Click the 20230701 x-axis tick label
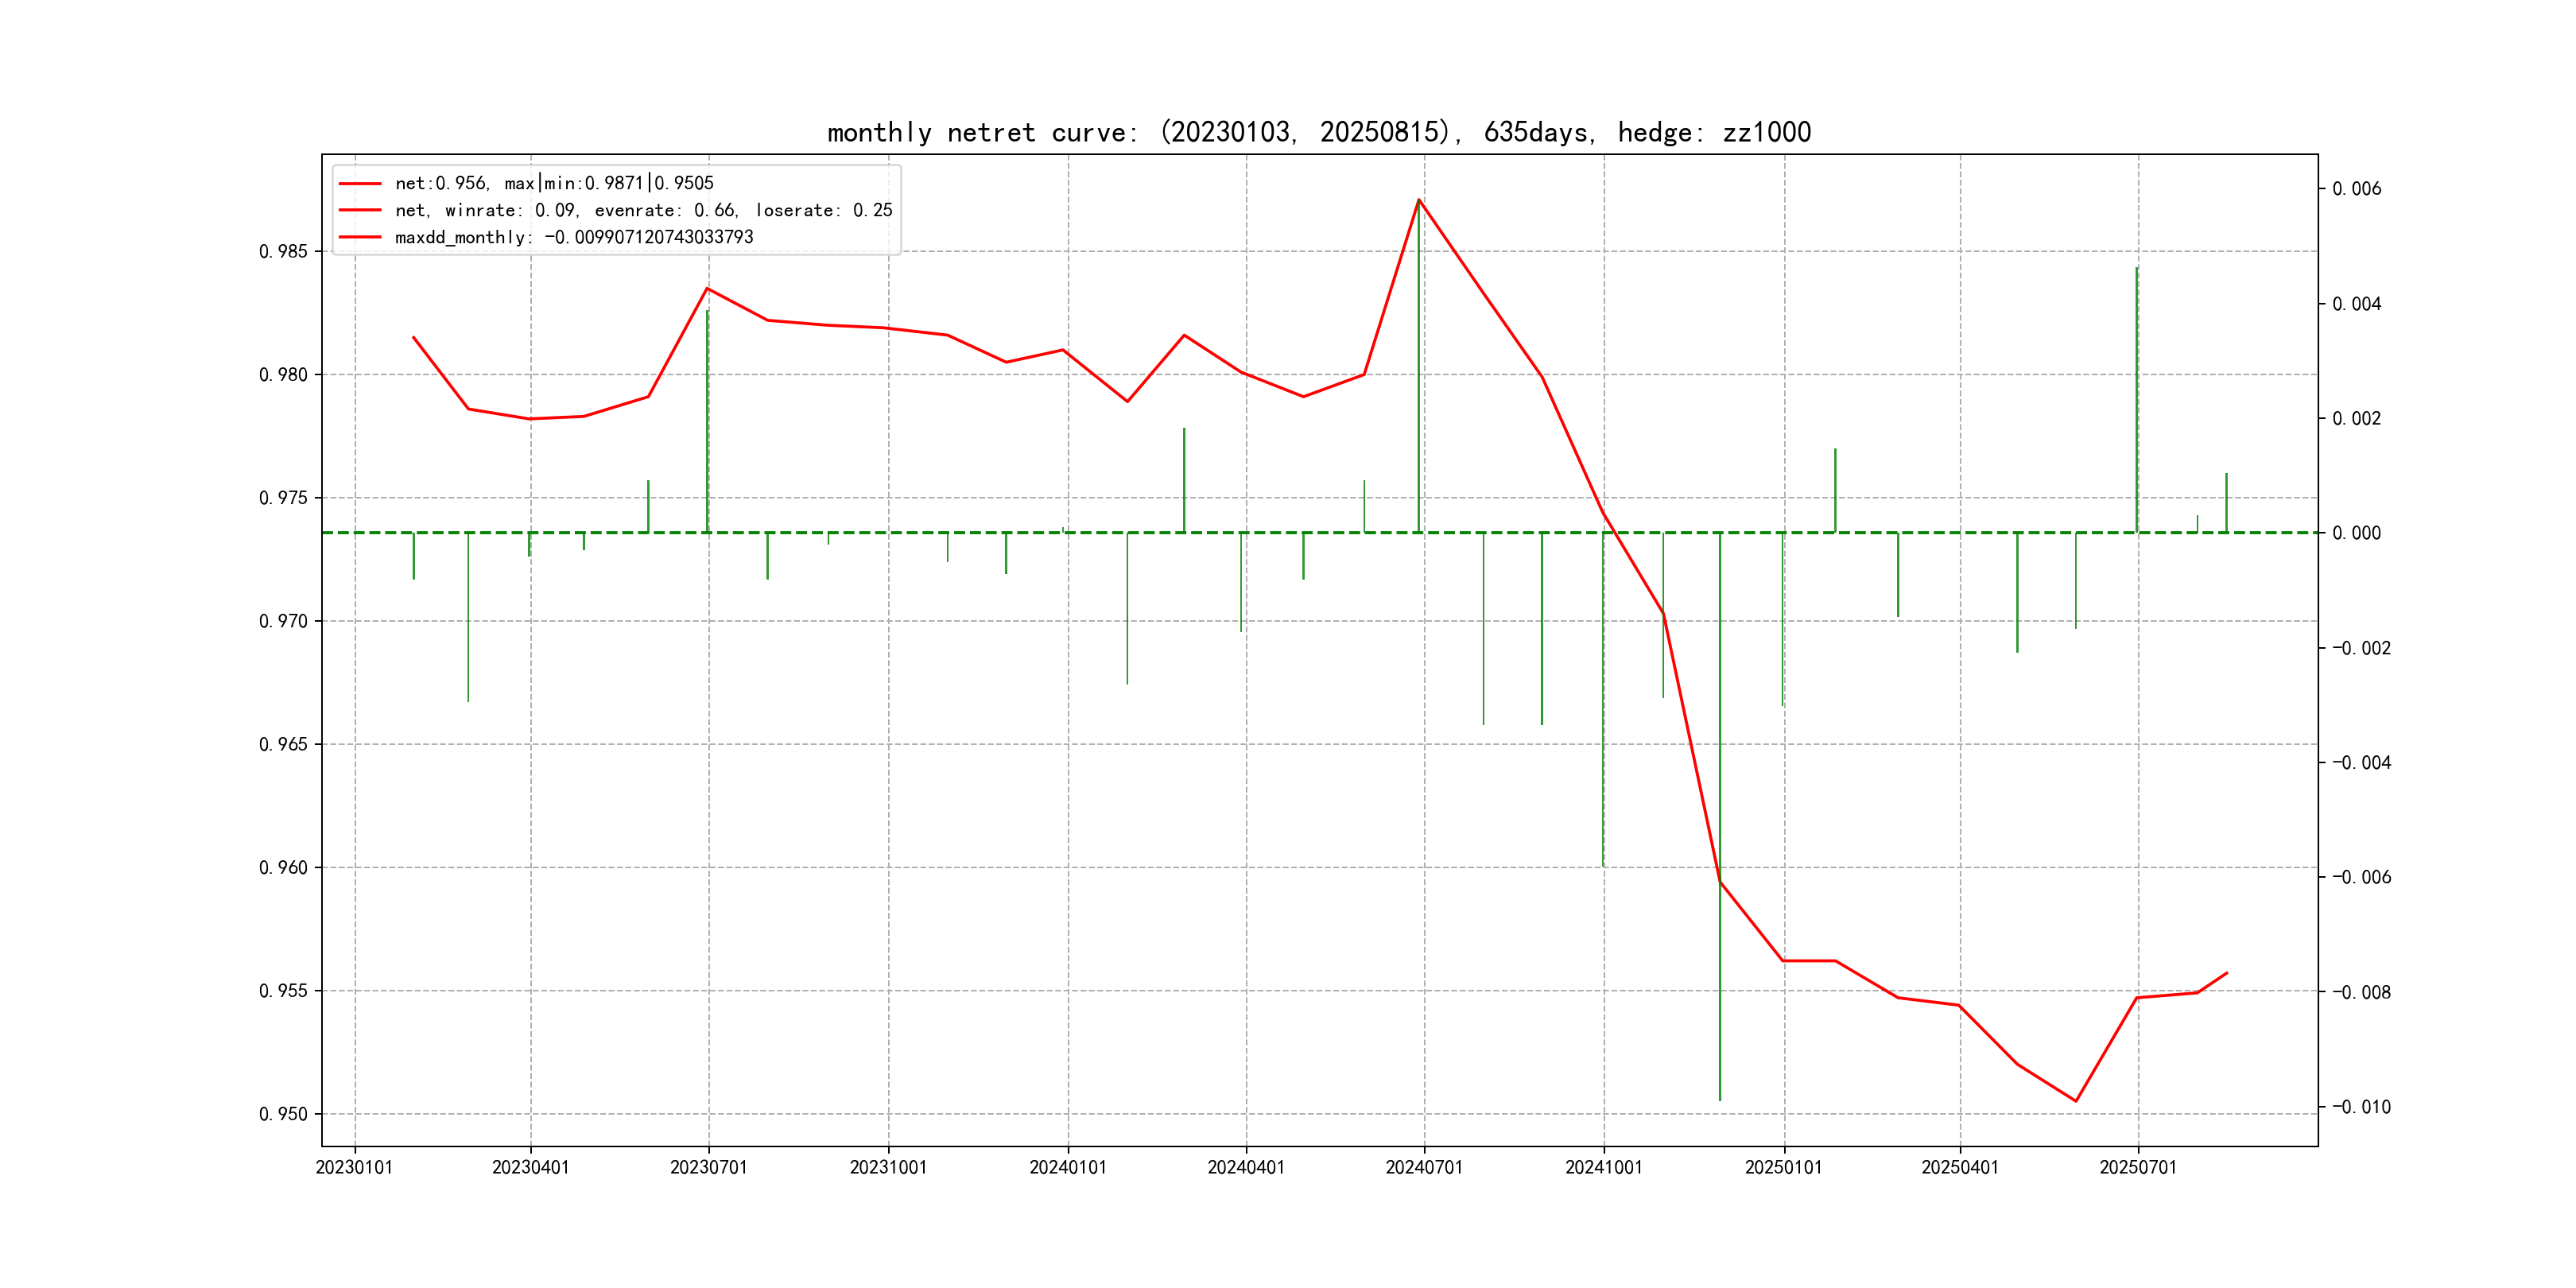This screenshot has width=2576, height=1288. (708, 1167)
